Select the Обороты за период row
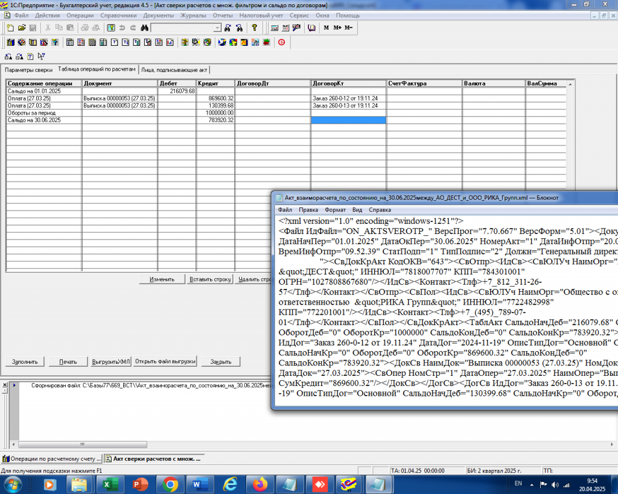 point(287,113)
